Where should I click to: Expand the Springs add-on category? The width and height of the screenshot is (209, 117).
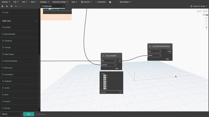point(19,108)
